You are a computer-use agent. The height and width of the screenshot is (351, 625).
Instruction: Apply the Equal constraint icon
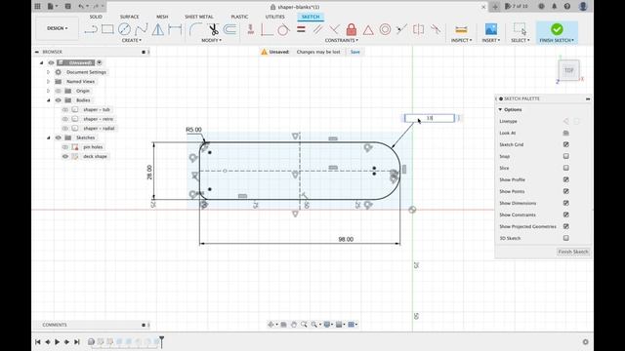pos(301,29)
